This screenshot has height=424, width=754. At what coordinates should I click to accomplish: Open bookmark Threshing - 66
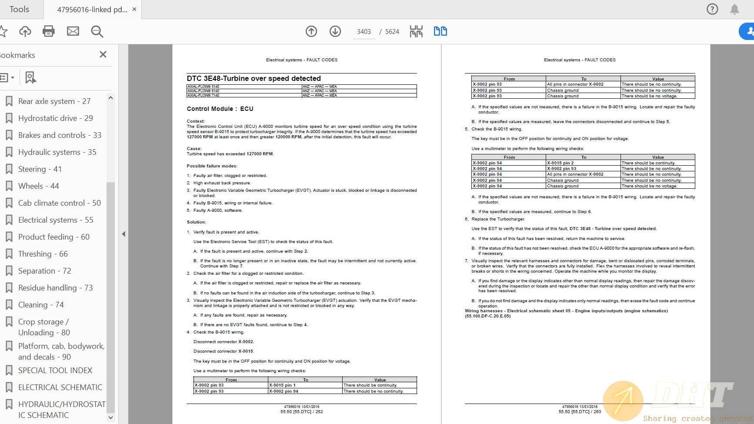coord(43,254)
